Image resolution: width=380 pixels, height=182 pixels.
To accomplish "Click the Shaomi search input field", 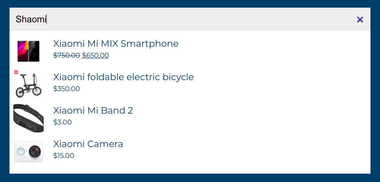I will pos(182,19).
